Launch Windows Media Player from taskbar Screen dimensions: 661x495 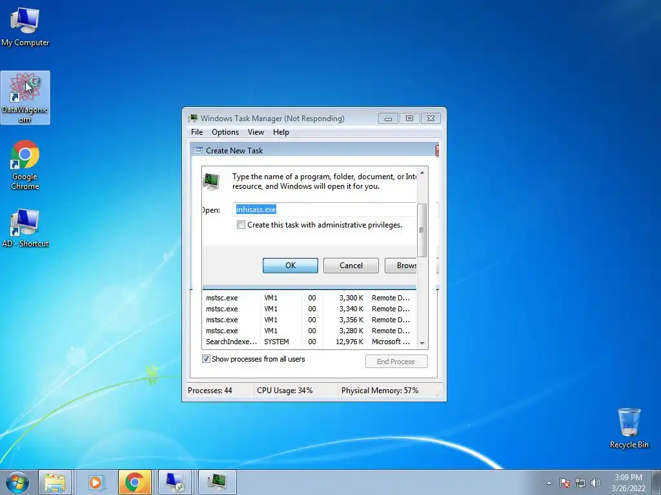(96, 482)
